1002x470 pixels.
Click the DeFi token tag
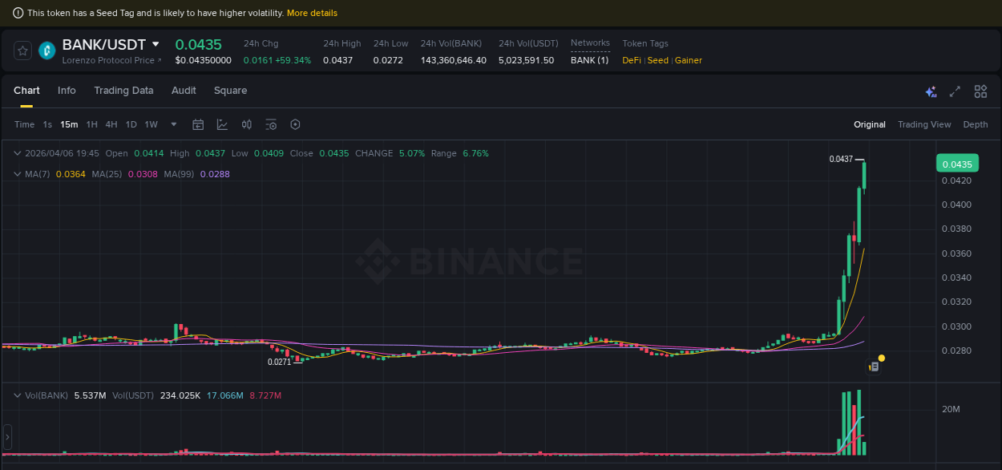632,60
